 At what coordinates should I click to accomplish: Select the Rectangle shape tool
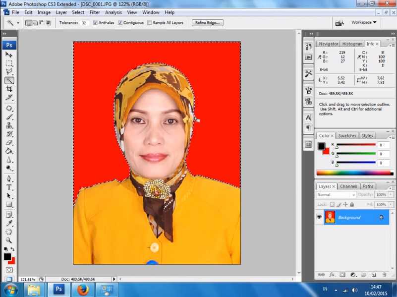click(x=9, y=205)
